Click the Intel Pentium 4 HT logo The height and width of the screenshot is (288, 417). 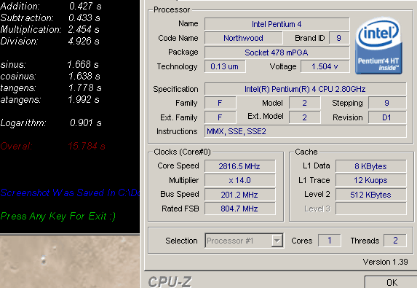coord(378,45)
